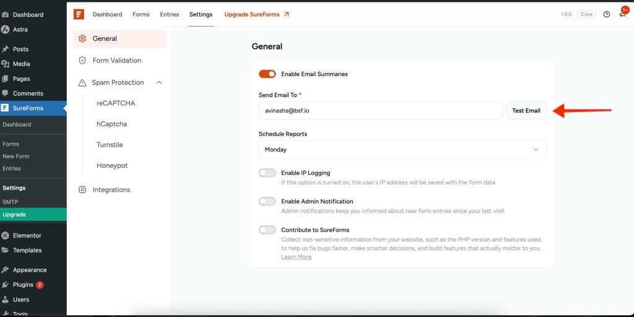Image resolution: width=634 pixels, height=317 pixels.
Task: Open Turnstile settings under Spam Protection
Action: [110, 145]
